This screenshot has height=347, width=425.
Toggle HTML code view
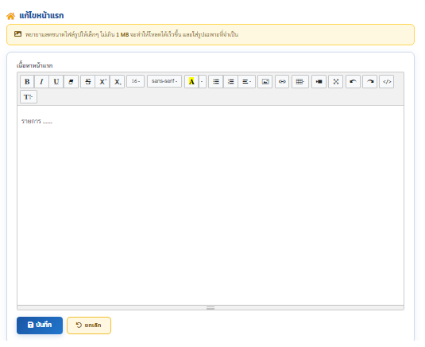coord(387,82)
